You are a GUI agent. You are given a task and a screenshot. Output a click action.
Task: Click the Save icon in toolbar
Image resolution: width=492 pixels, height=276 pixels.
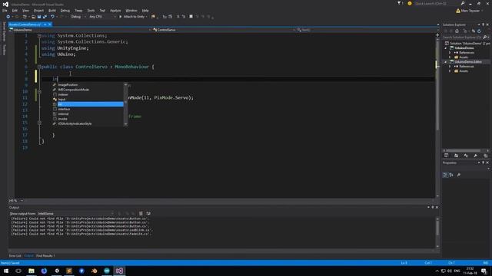[39, 17]
